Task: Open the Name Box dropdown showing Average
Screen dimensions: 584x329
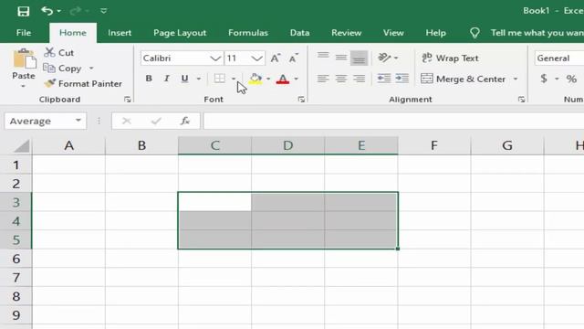Action: coord(78,121)
